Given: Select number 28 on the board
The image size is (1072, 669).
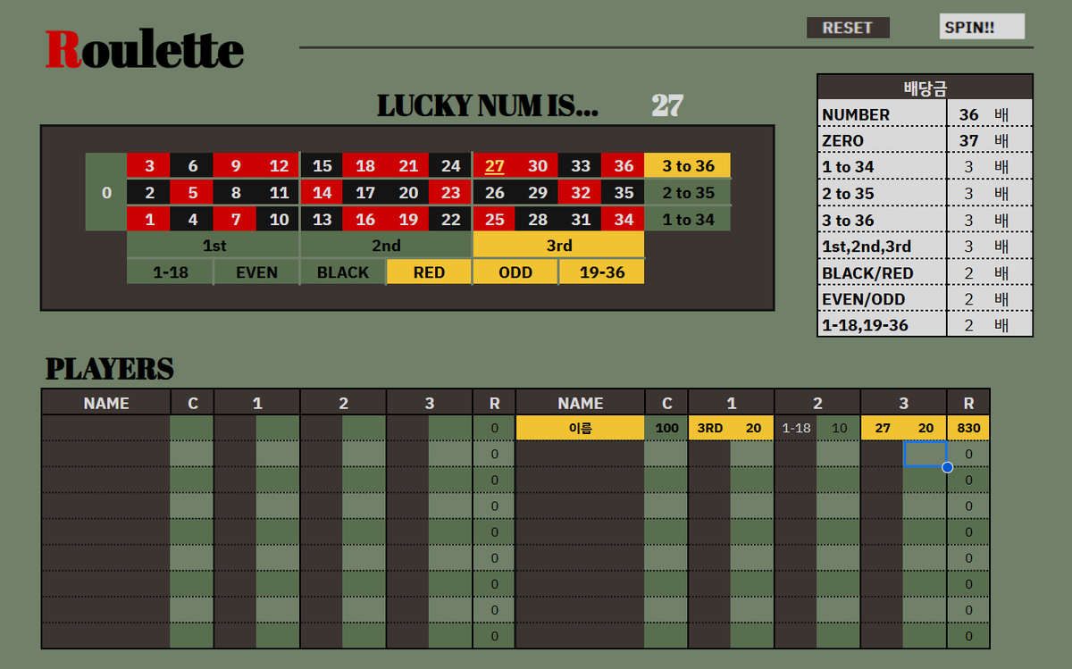Looking at the screenshot, I should pos(537,219).
